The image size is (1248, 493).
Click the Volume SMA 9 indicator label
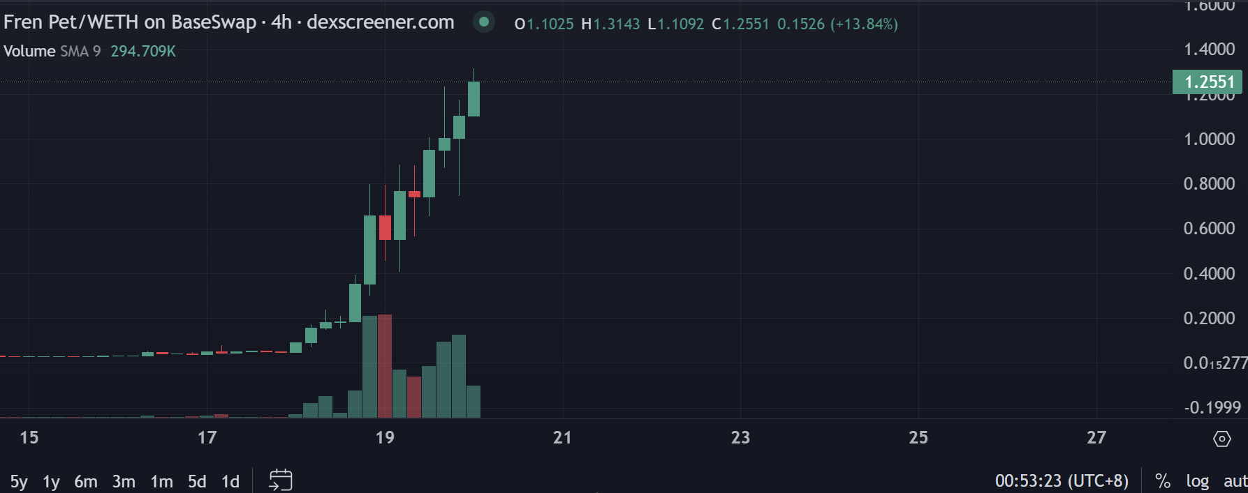pyautogui.click(x=52, y=51)
